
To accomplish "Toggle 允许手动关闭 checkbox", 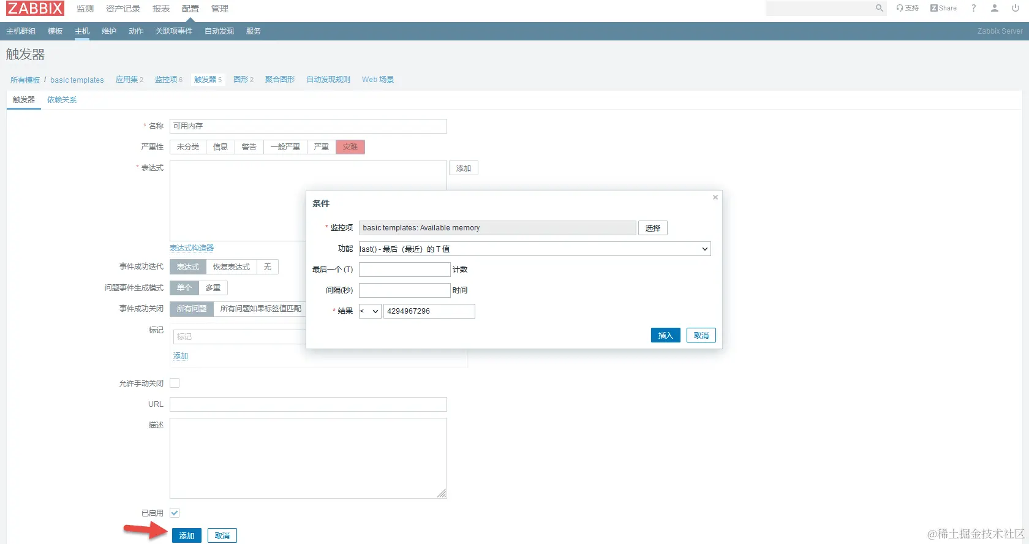I will [175, 383].
